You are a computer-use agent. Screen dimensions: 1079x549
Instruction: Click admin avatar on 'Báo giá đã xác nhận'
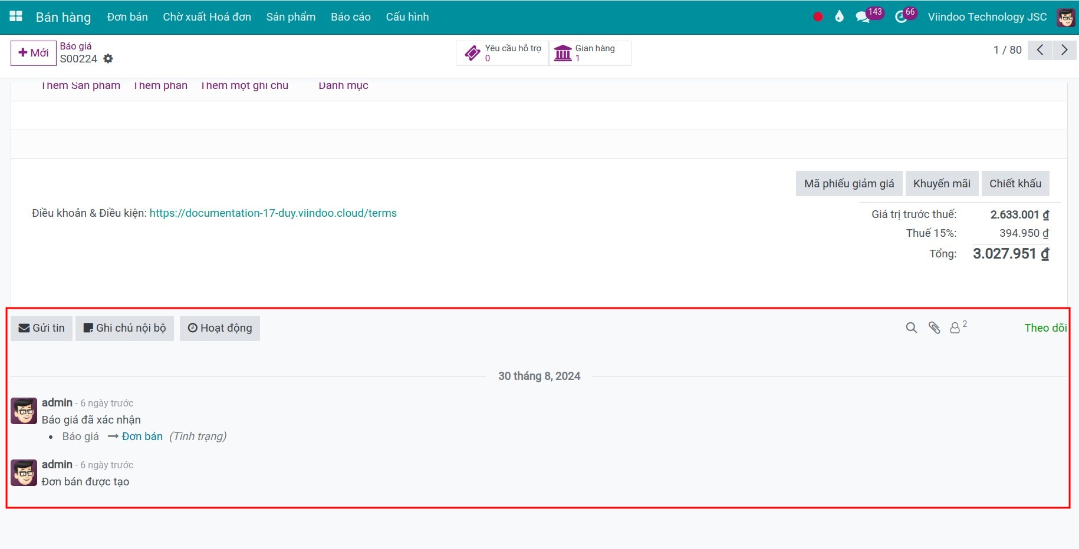[x=24, y=411]
